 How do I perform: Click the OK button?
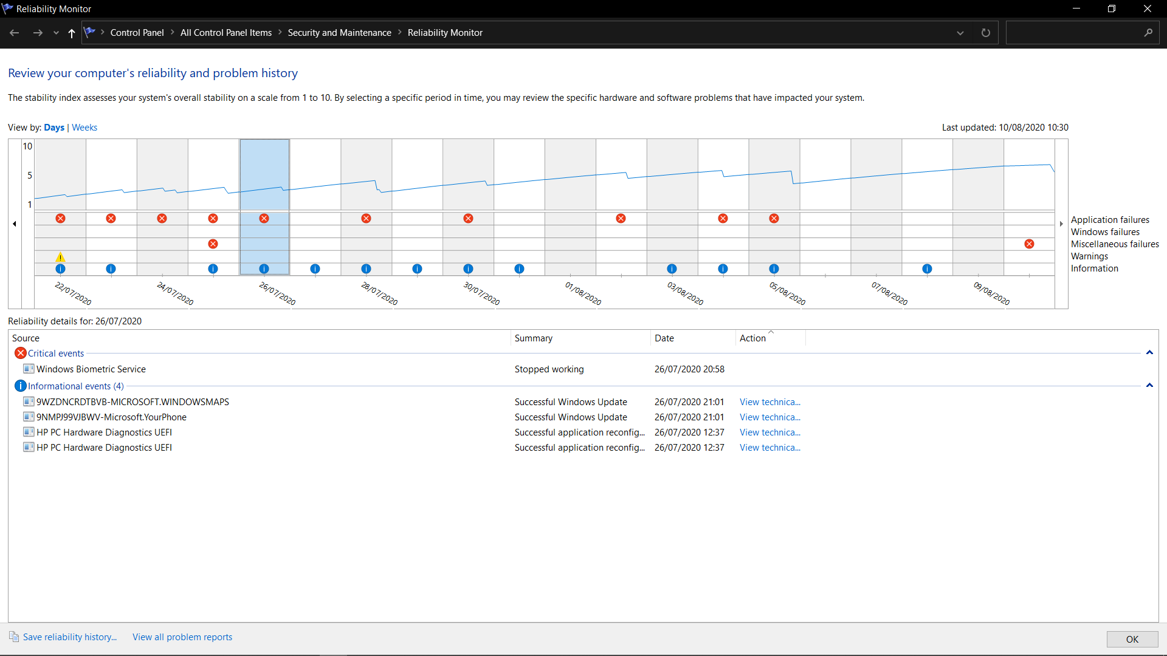pyautogui.click(x=1132, y=639)
